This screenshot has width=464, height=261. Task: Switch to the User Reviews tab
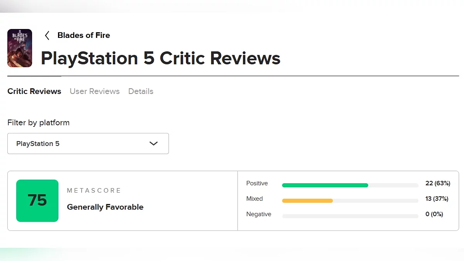point(95,91)
